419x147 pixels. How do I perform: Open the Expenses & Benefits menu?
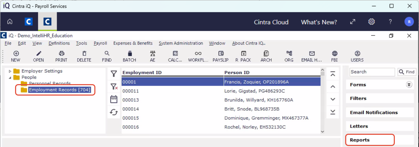tap(133, 43)
